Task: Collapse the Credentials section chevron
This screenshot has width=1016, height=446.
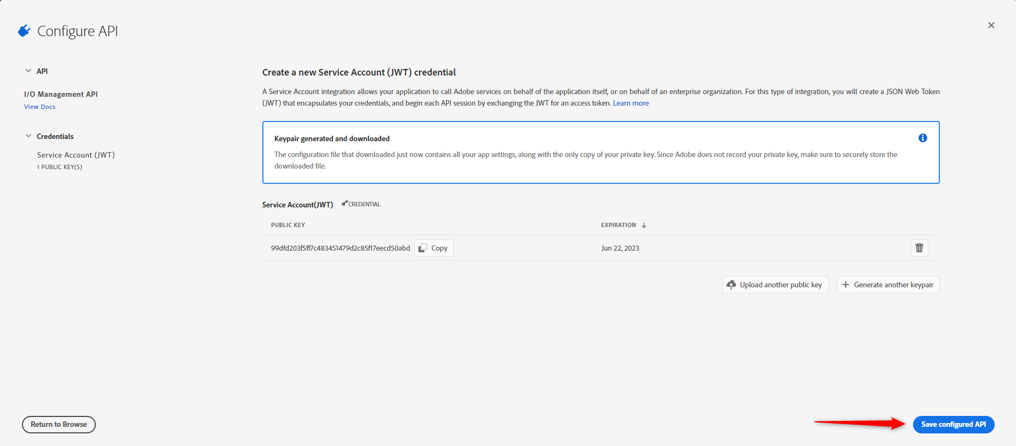Action: 28,136
